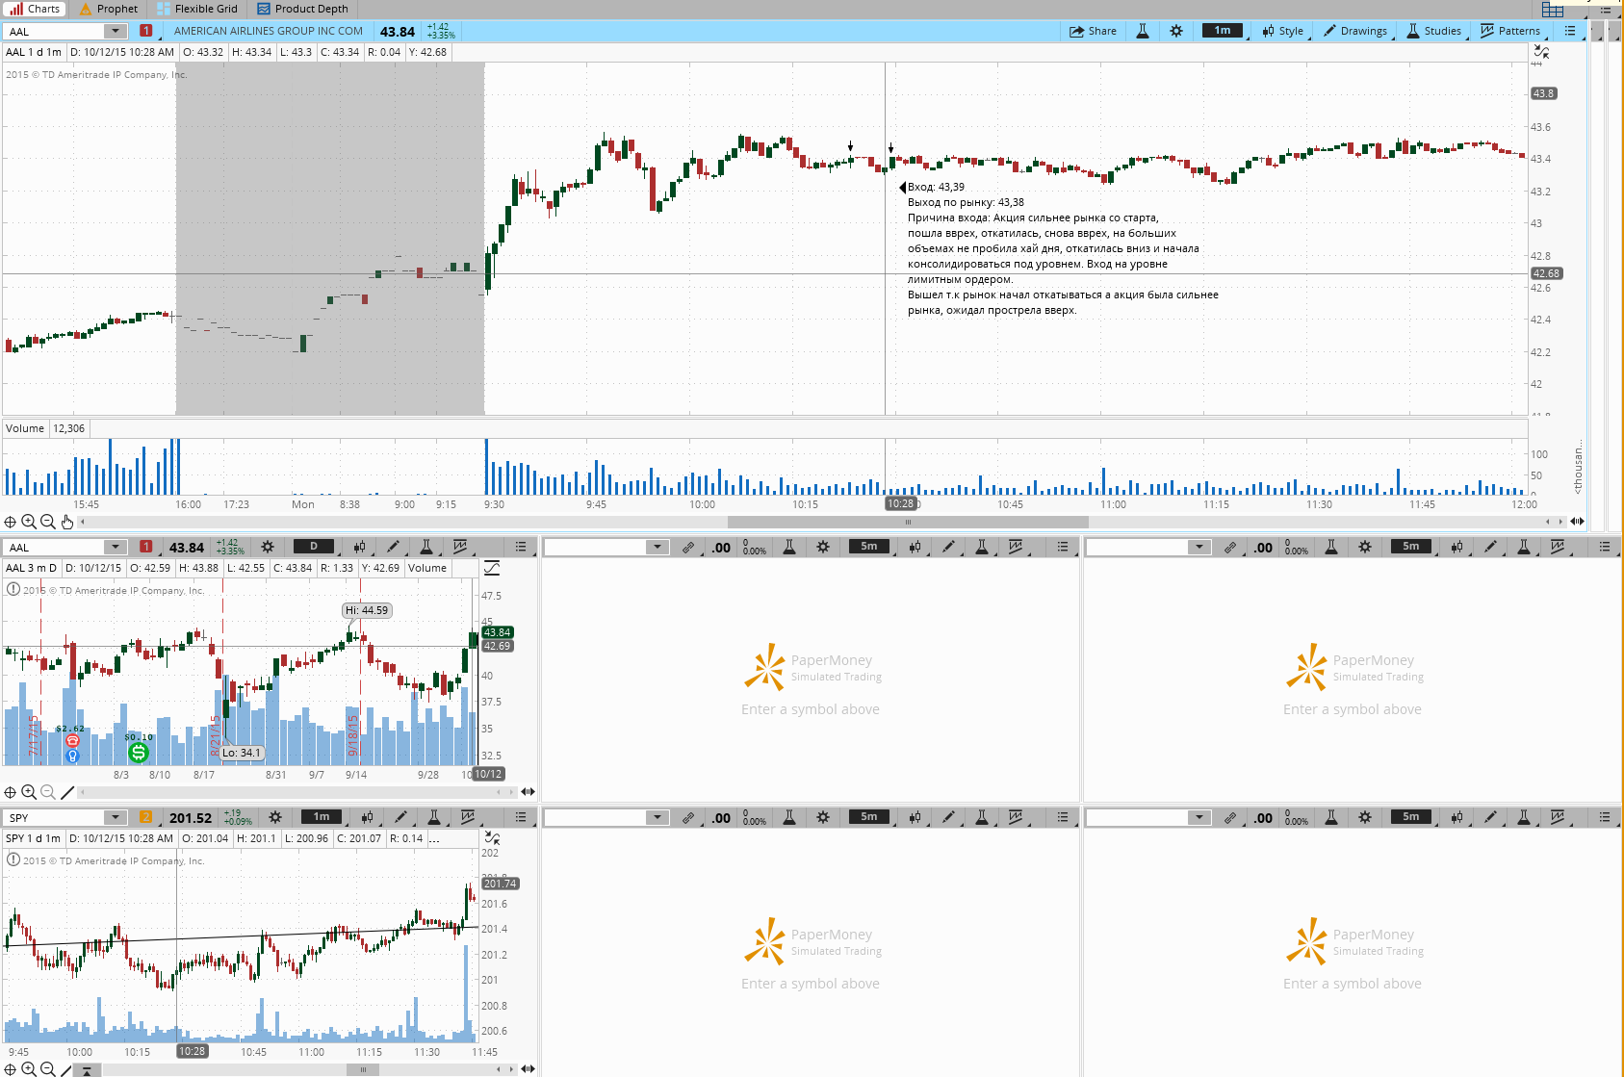
Task: Toggle the SPY chart price axis auto-scale icon
Action: click(x=492, y=838)
